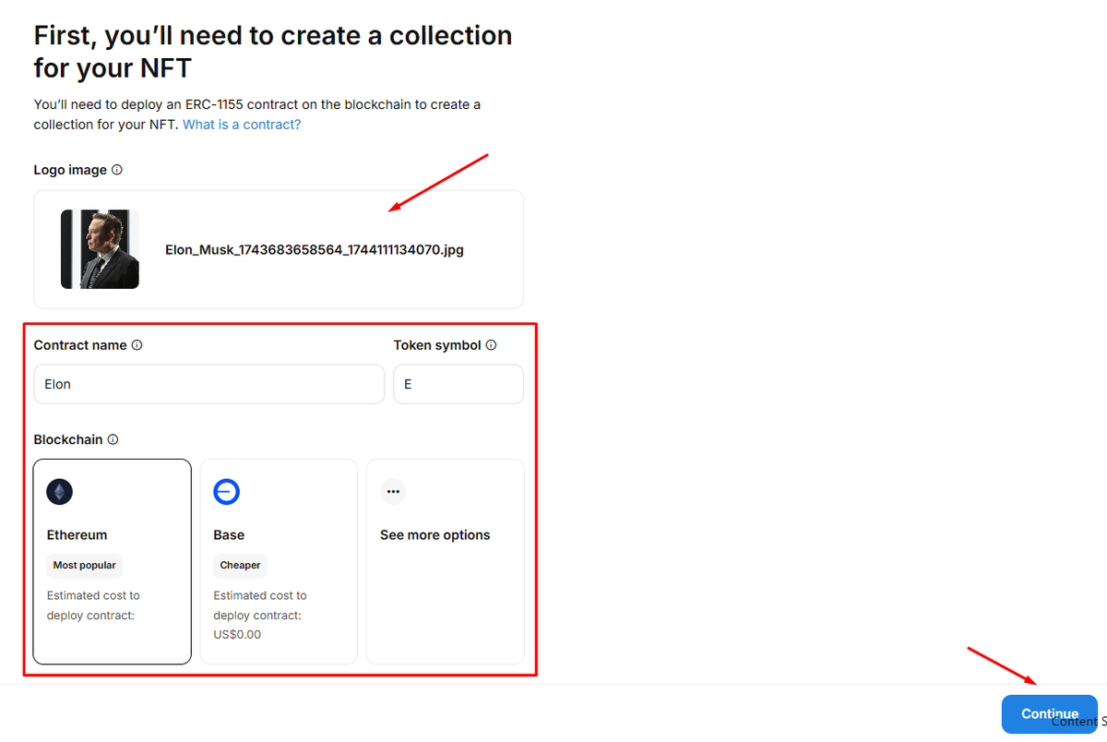The image size is (1107, 742).
Task: Select the Ethereum blockchain option card
Action: [x=112, y=561]
